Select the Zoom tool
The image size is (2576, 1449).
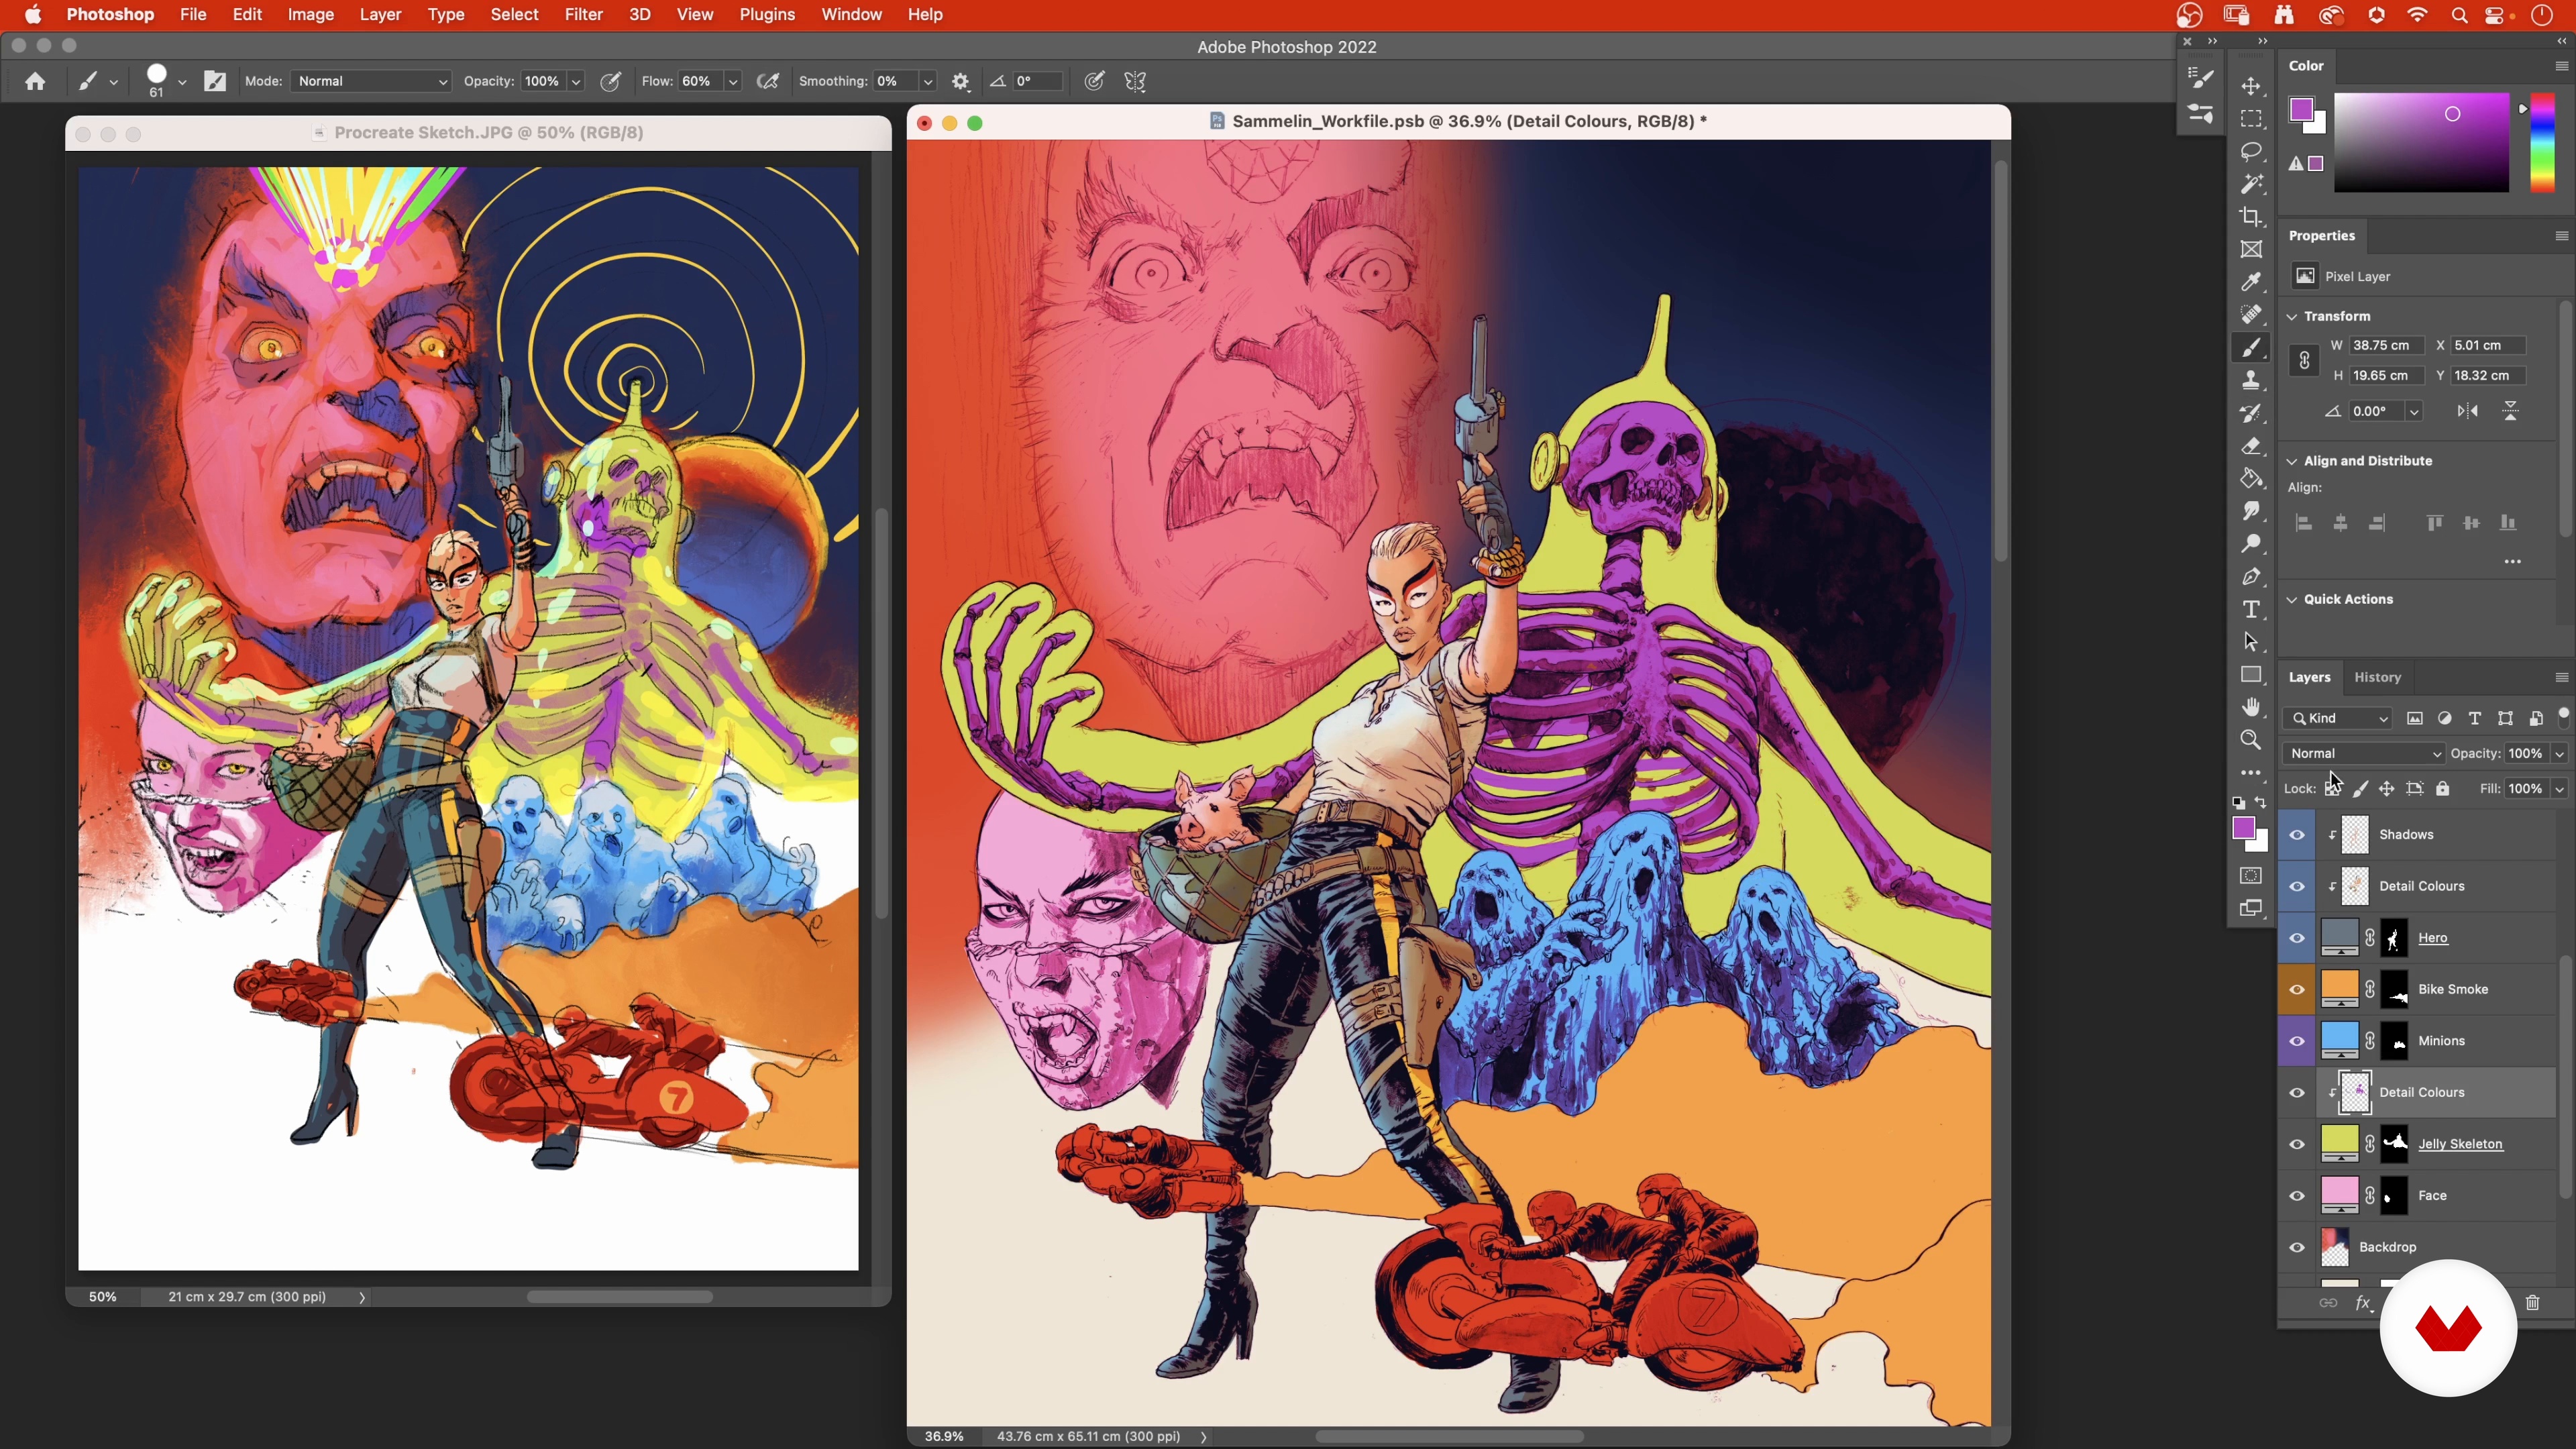click(x=2251, y=740)
